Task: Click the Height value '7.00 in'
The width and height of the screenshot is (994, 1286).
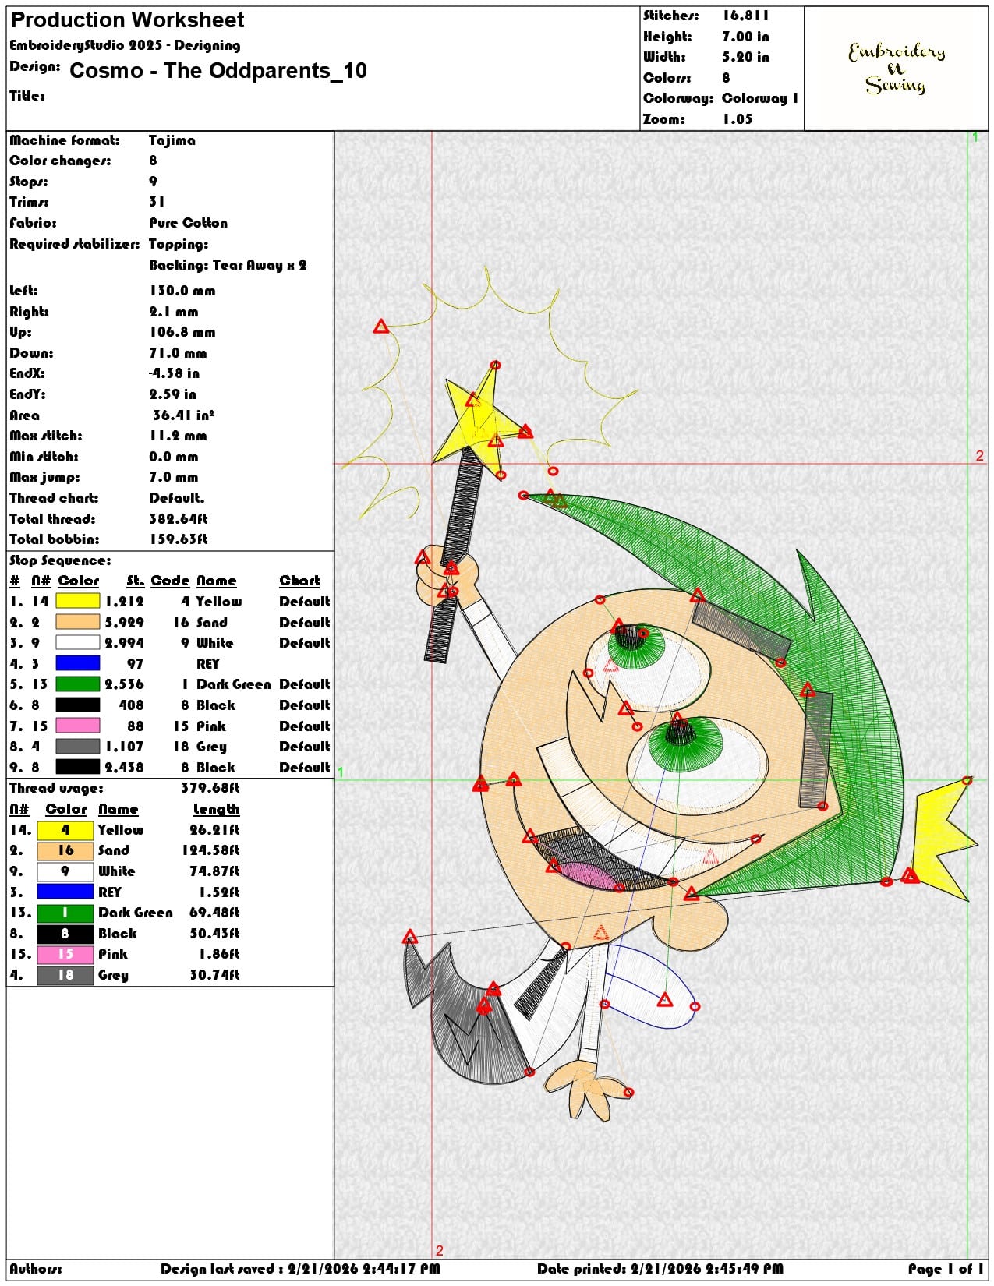Action: [745, 37]
